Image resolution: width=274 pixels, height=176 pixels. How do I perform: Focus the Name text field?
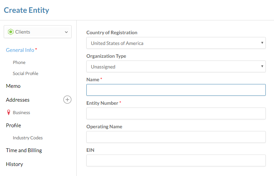pyautogui.click(x=176, y=90)
